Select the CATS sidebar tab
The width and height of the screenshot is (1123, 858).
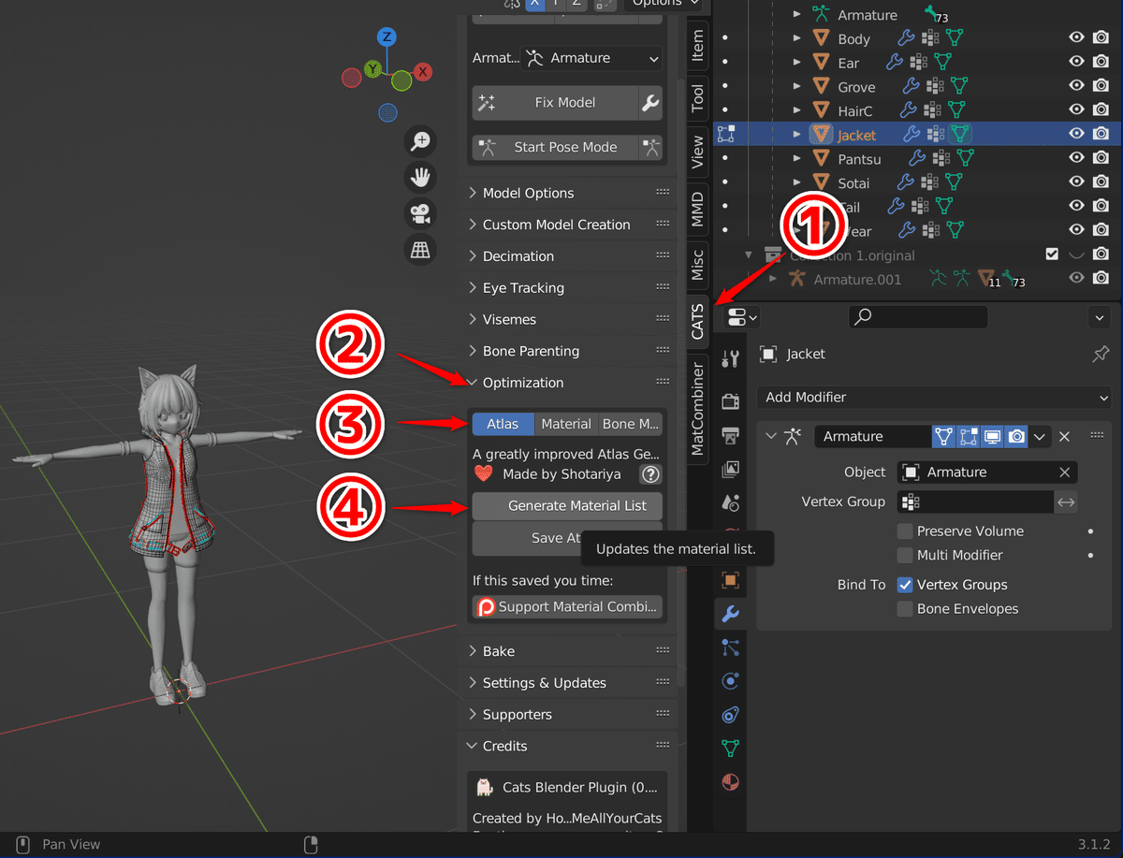pos(697,321)
